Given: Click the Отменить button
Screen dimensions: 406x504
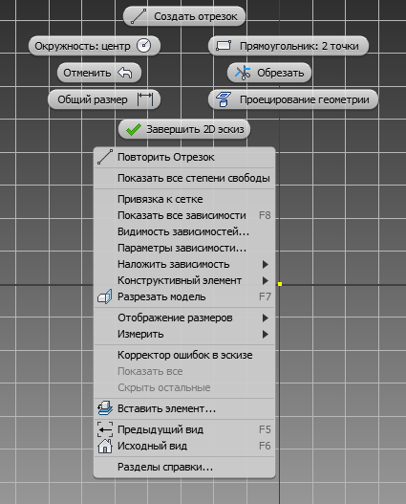Looking at the screenshot, I should 99,73.
